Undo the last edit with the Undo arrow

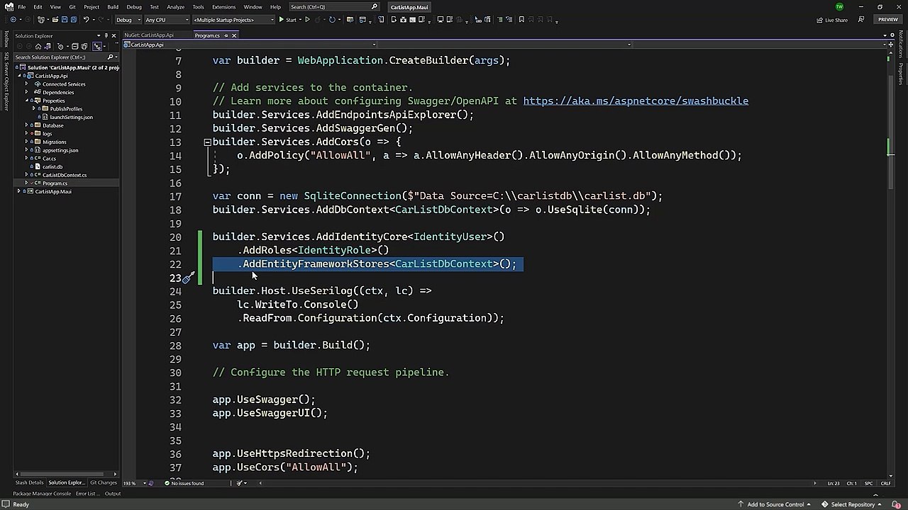pos(86,20)
